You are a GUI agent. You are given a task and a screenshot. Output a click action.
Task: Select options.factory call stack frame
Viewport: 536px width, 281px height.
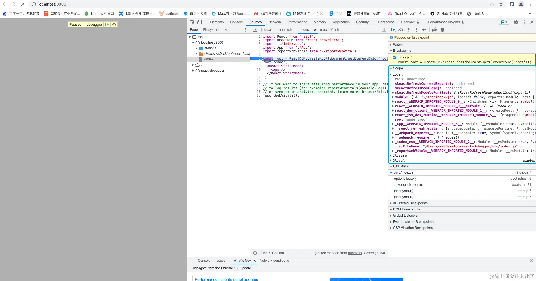(x=405, y=179)
